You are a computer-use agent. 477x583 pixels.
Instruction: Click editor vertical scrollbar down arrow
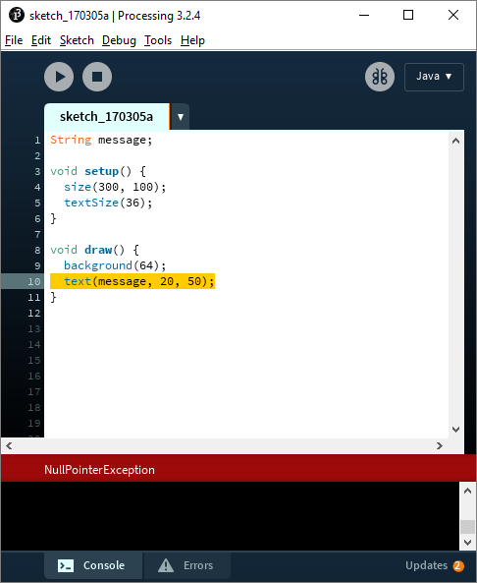455,430
